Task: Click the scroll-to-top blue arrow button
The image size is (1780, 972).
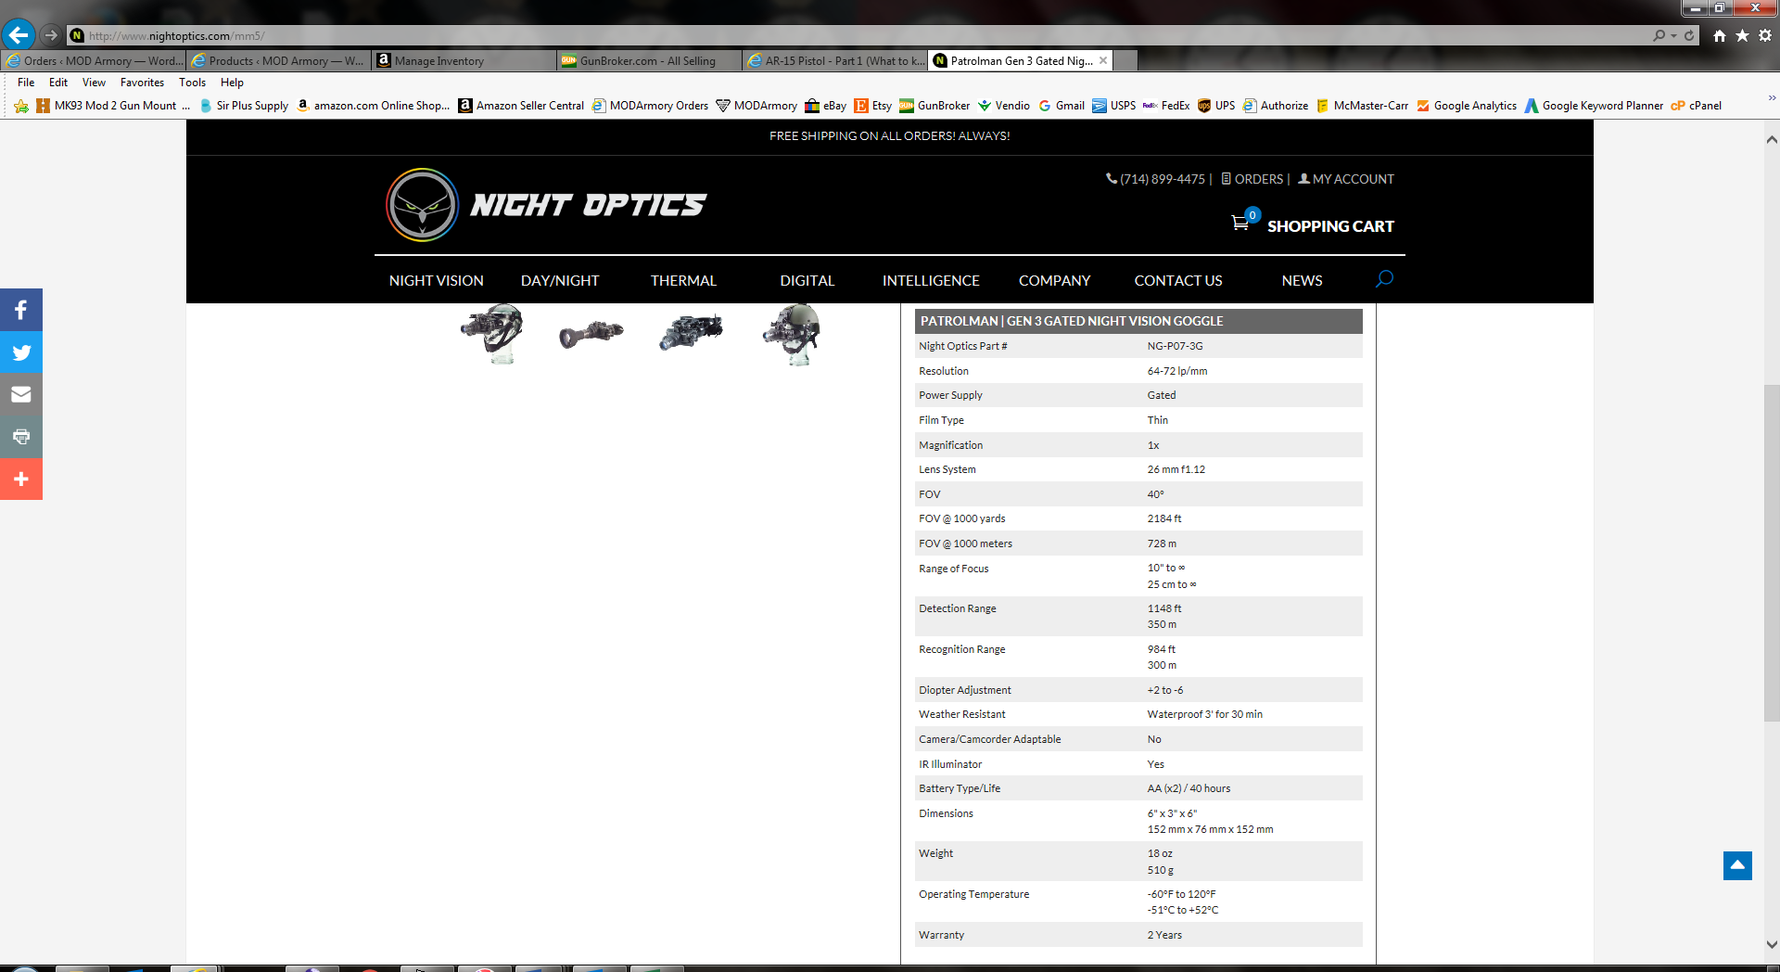Action: 1737,865
